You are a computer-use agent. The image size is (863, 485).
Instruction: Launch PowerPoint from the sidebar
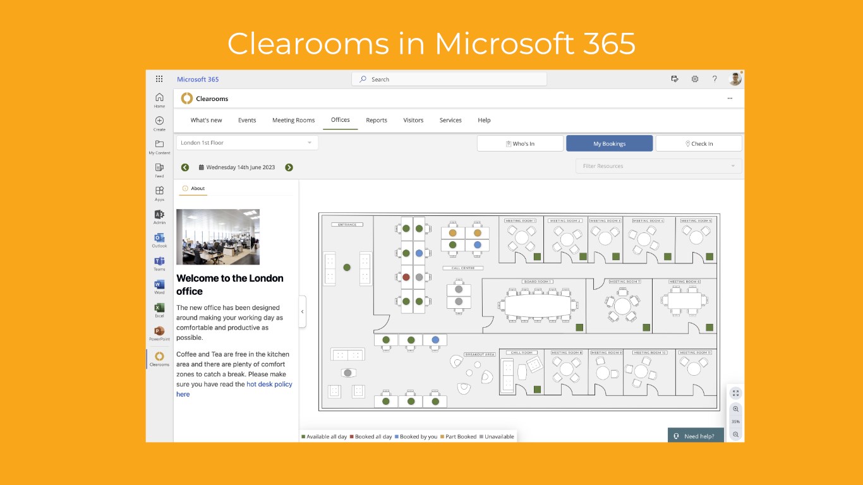pos(159,333)
